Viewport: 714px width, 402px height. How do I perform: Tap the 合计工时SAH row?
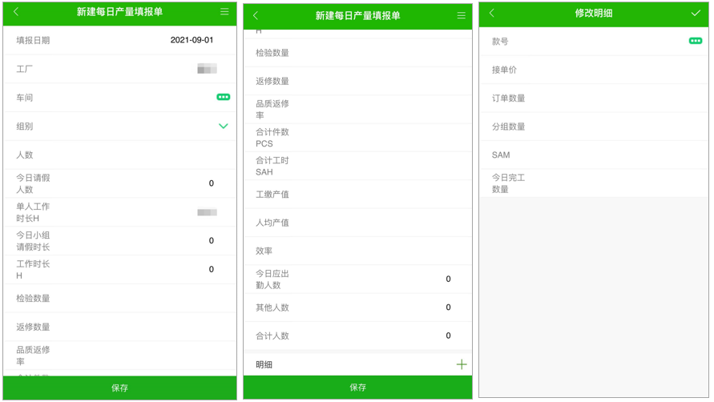[357, 166]
